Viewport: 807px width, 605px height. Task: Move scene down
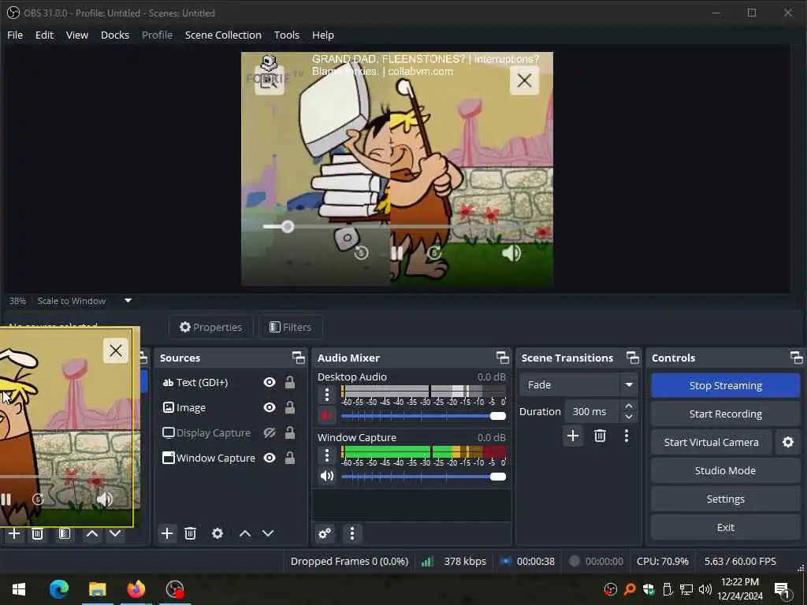pos(115,533)
